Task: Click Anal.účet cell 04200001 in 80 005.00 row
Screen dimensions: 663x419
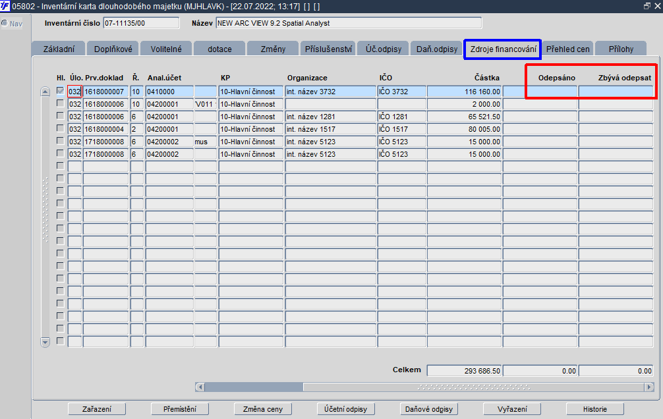Action: pos(169,129)
